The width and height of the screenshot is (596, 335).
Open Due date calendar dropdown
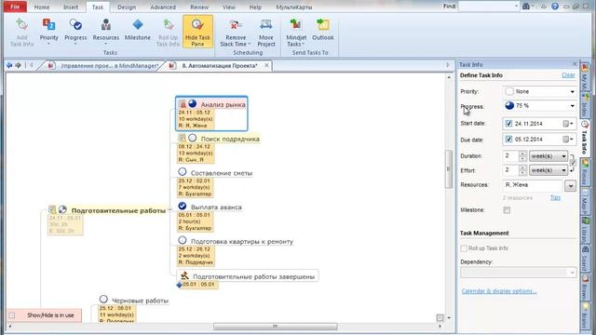[568, 140]
